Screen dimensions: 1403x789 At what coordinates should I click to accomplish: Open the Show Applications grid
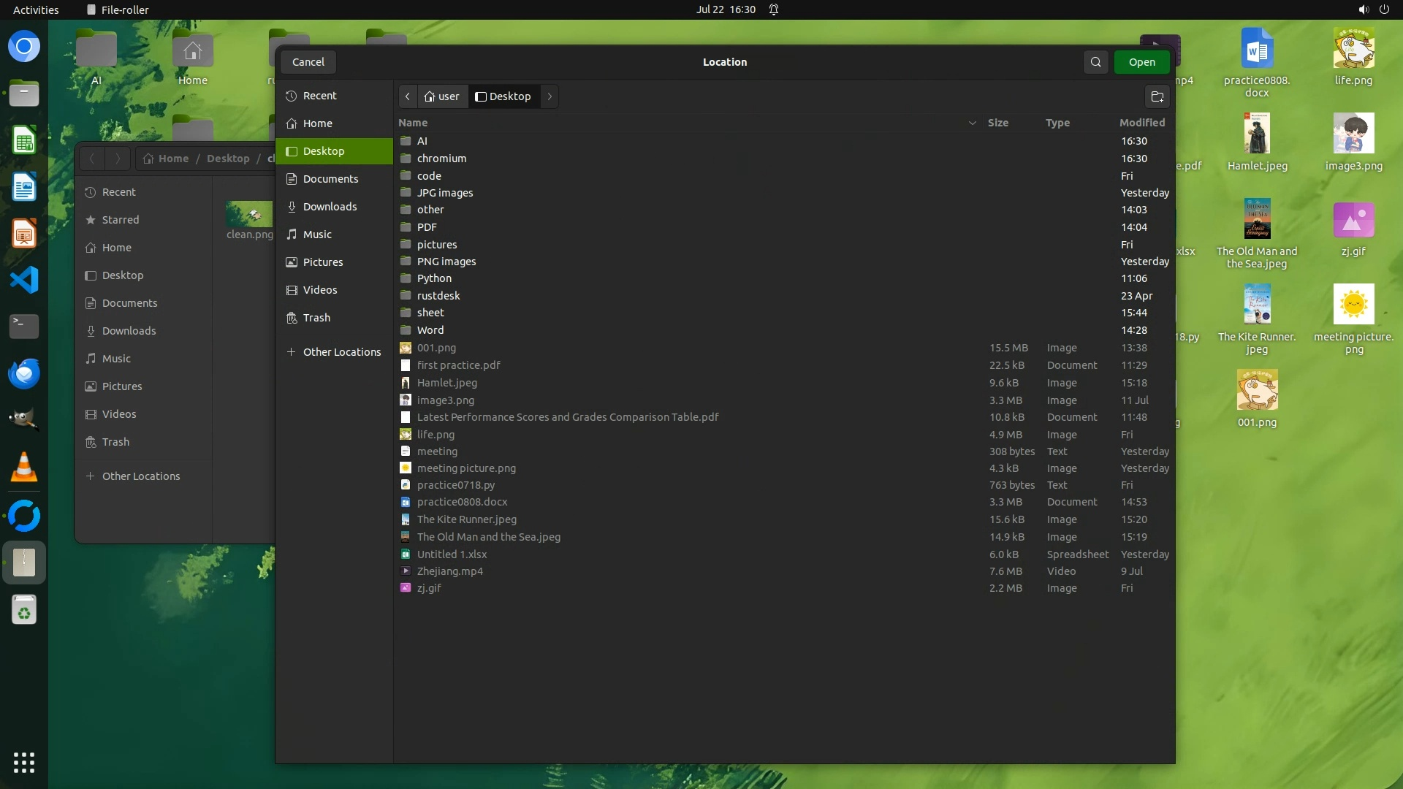[x=24, y=762]
